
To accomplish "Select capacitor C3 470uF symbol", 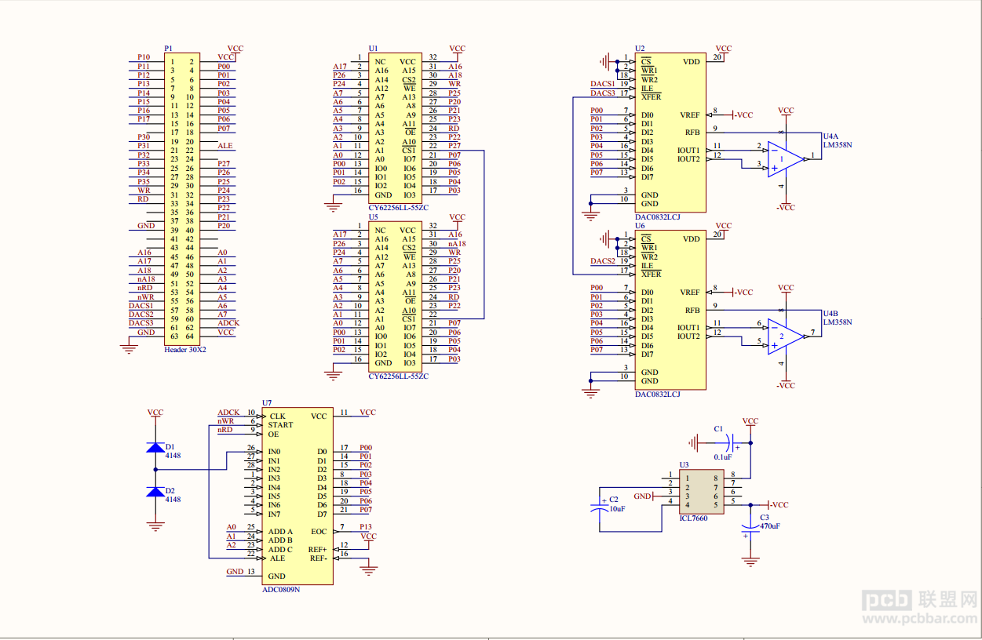I will [x=751, y=531].
